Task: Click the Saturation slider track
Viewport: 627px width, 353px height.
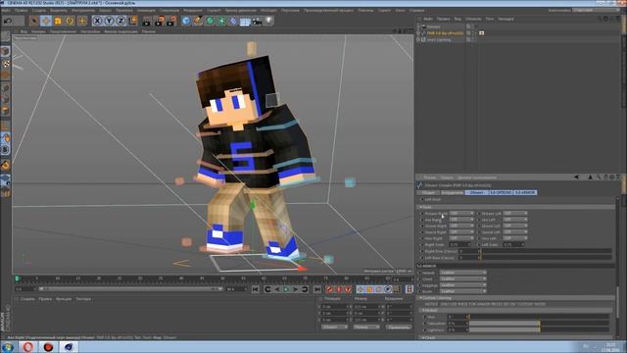Action: click(539, 323)
